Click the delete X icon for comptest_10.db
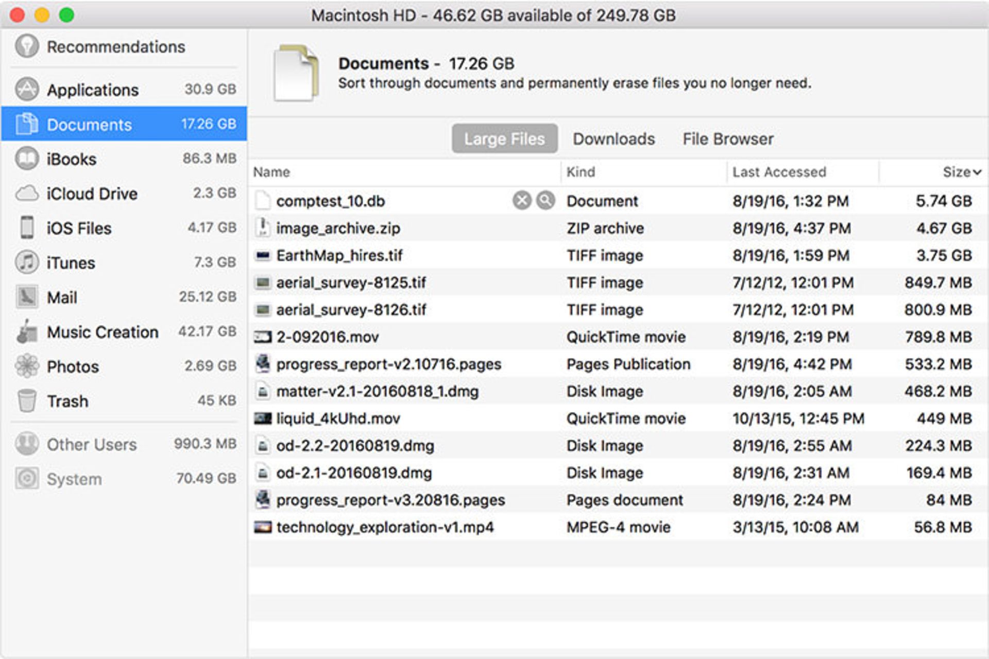The width and height of the screenshot is (989, 659). pos(522,200)
